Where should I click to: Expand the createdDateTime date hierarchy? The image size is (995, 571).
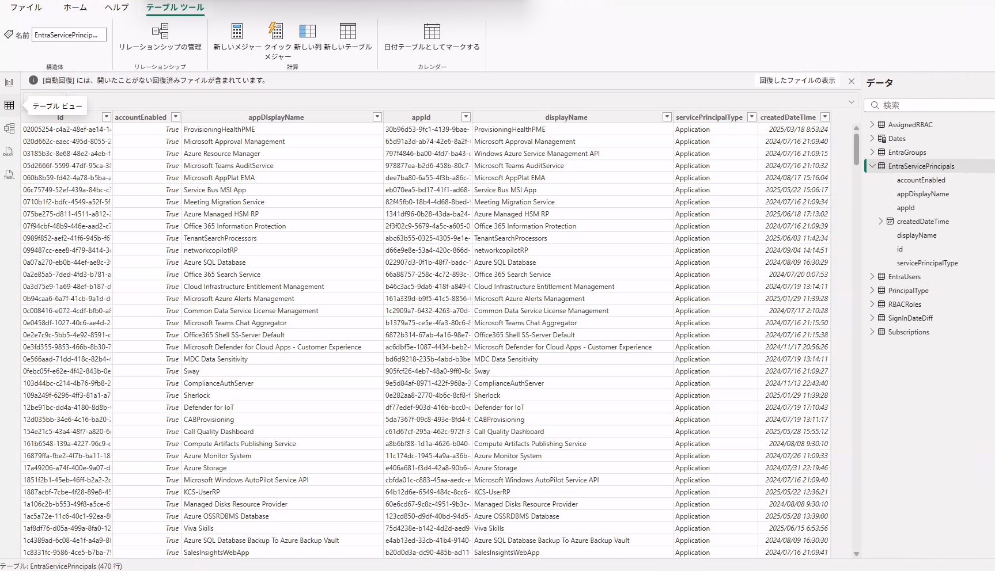click(x=881, y=221)
